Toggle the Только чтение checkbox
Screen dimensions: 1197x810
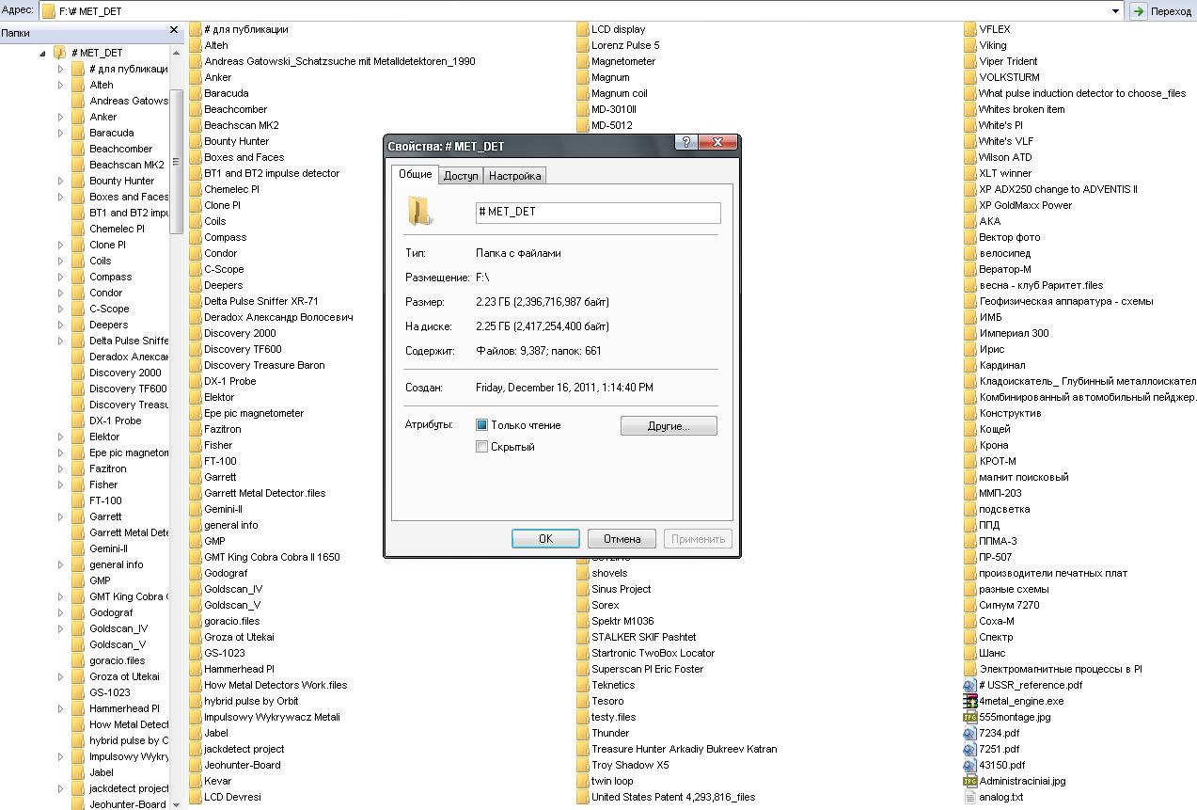pos(481,425)
